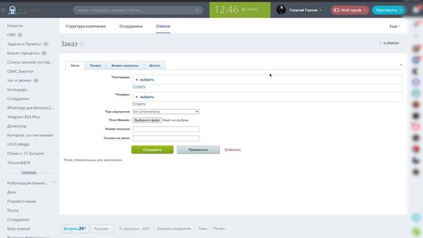The width and height of the screenshot is (423, 238).
Task: Open Telegram.B24 Plus sidebar item
Action: click(x=24, y=117)
